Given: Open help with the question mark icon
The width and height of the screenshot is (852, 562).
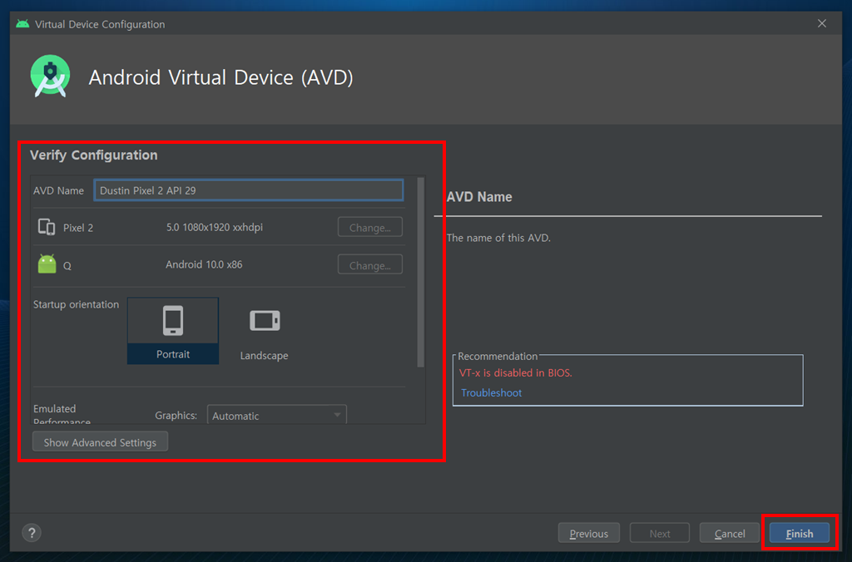Looking at the screenshot, I should click(32, 533).
